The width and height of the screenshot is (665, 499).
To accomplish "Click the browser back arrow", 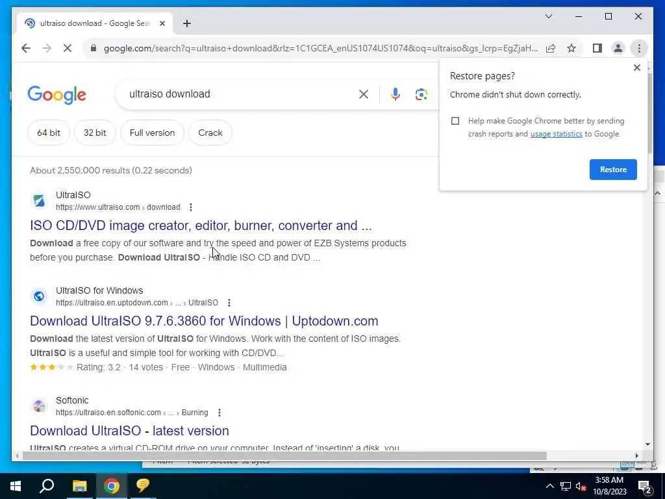I will pyautogui.click(x=26, y=48).
